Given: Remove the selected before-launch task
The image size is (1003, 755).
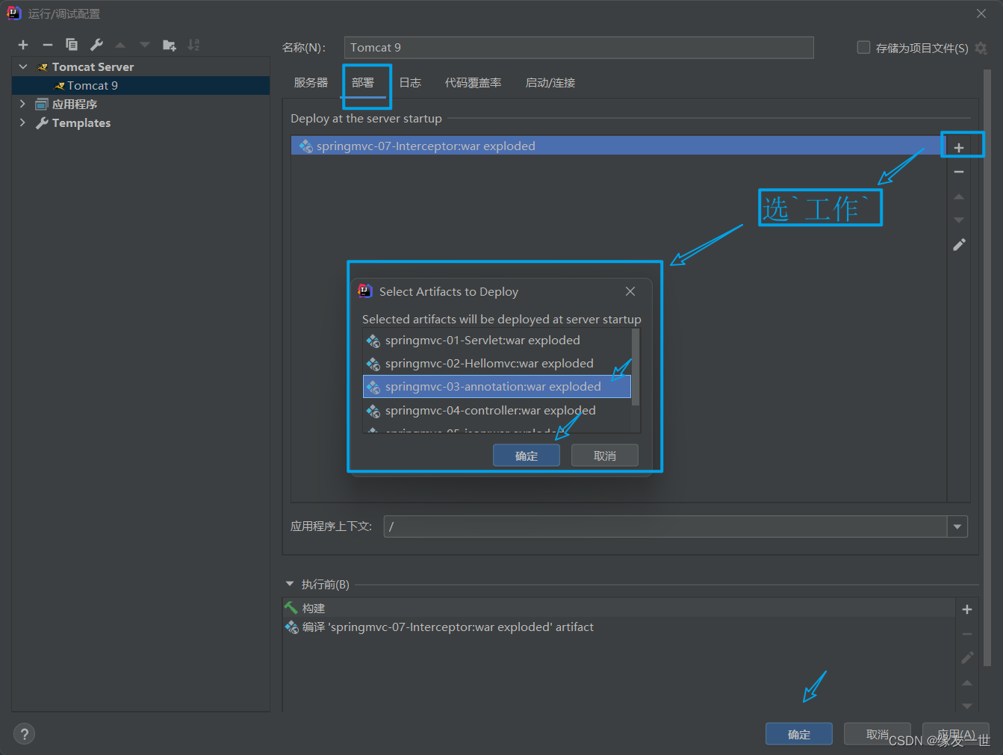Looking at the screenshot, I should coord(967,634).
